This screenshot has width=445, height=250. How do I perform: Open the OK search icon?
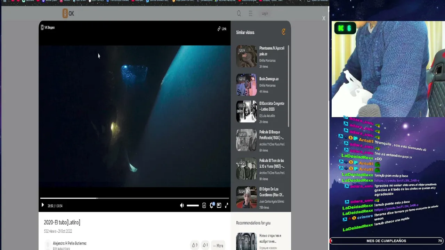tap(239, 14)
